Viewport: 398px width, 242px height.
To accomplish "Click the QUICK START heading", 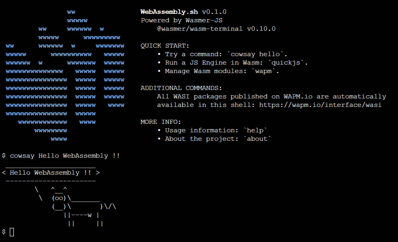I will click(165, 46).
